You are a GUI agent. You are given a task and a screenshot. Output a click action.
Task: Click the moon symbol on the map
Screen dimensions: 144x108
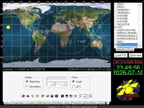[100, 26]
